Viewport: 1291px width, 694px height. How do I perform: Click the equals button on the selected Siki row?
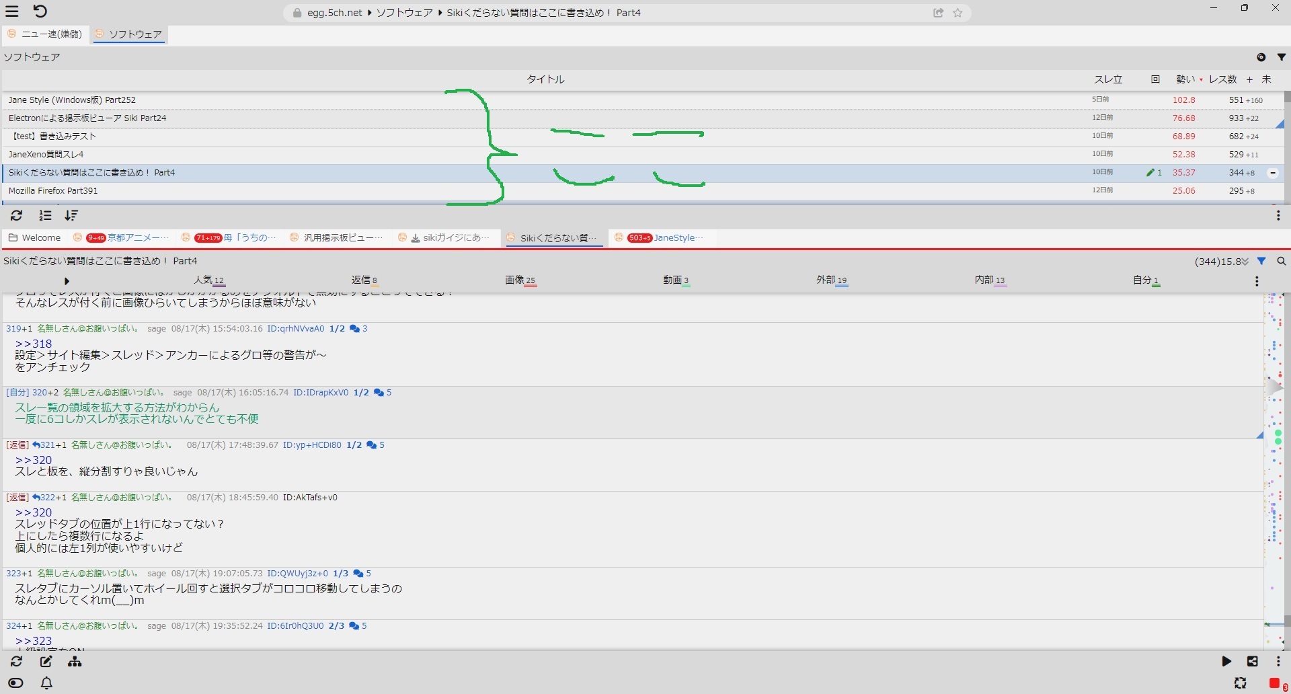point(1272,173)
